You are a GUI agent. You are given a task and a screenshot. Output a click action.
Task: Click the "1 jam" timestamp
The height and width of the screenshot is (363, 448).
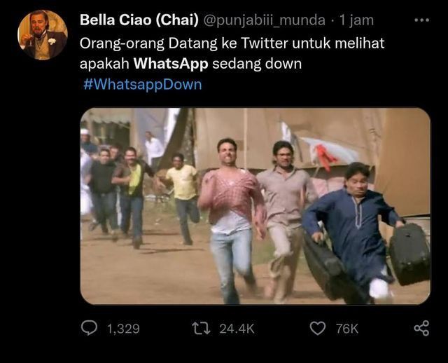point(356,20)
